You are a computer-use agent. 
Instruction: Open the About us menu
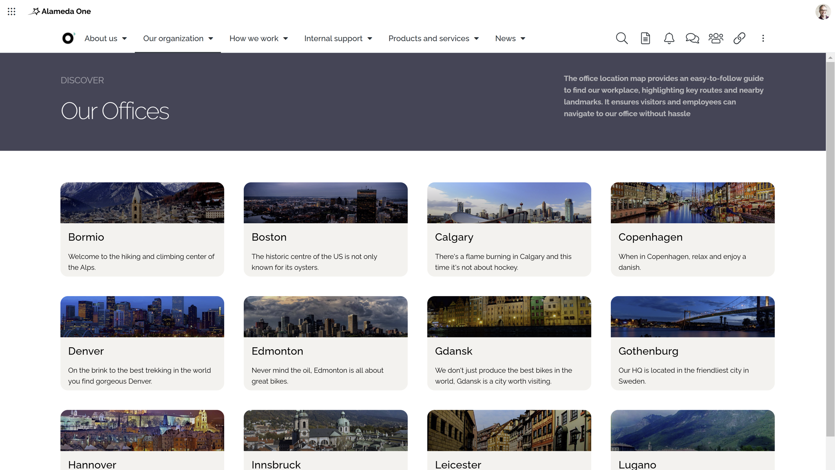101,38
